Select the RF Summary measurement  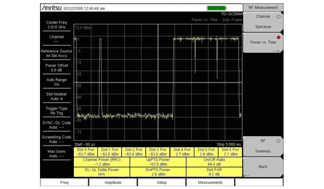pyautogui.click(x=263, y=146)
